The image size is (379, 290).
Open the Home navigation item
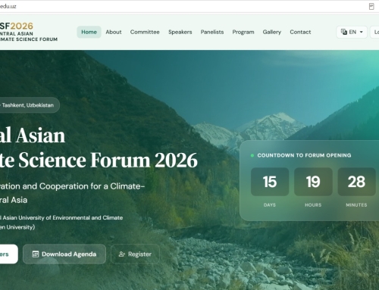(89, 32)
